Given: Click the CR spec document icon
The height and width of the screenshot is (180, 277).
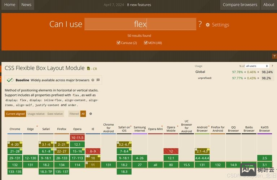Looking at the screenshot, I should tap(89, 68).
